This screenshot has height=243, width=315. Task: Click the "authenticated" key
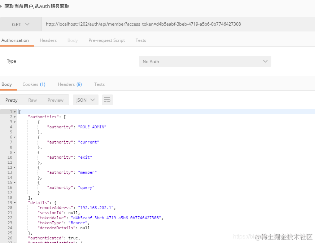pos(46,238)
